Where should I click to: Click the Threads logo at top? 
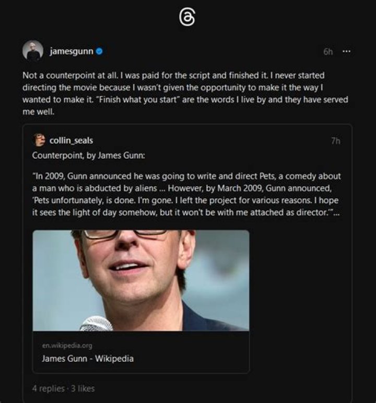(187, 18)
